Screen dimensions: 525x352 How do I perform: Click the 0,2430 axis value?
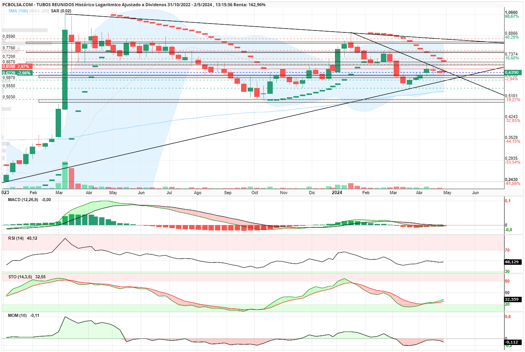coord(511,179)
